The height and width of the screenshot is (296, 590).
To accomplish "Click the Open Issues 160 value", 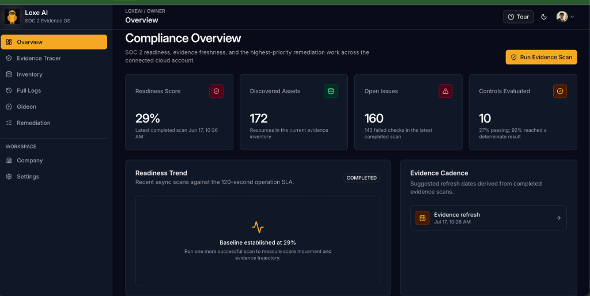I will (374, 119).
